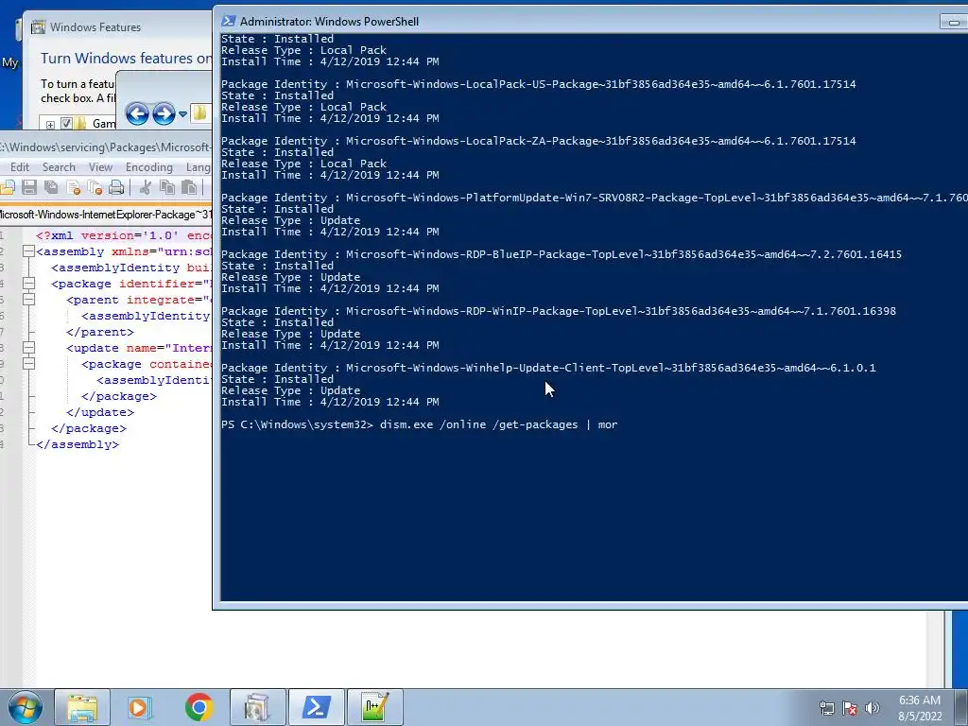Collapse the parent element fold marker
The image size is (968, 726).
point(28,300)
